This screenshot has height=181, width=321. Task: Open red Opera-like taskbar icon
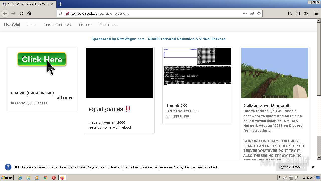54,178
